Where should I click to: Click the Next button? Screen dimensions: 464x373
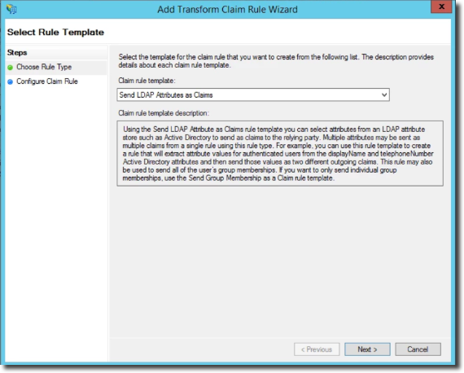pyautogui.click(x=367, y=349)
